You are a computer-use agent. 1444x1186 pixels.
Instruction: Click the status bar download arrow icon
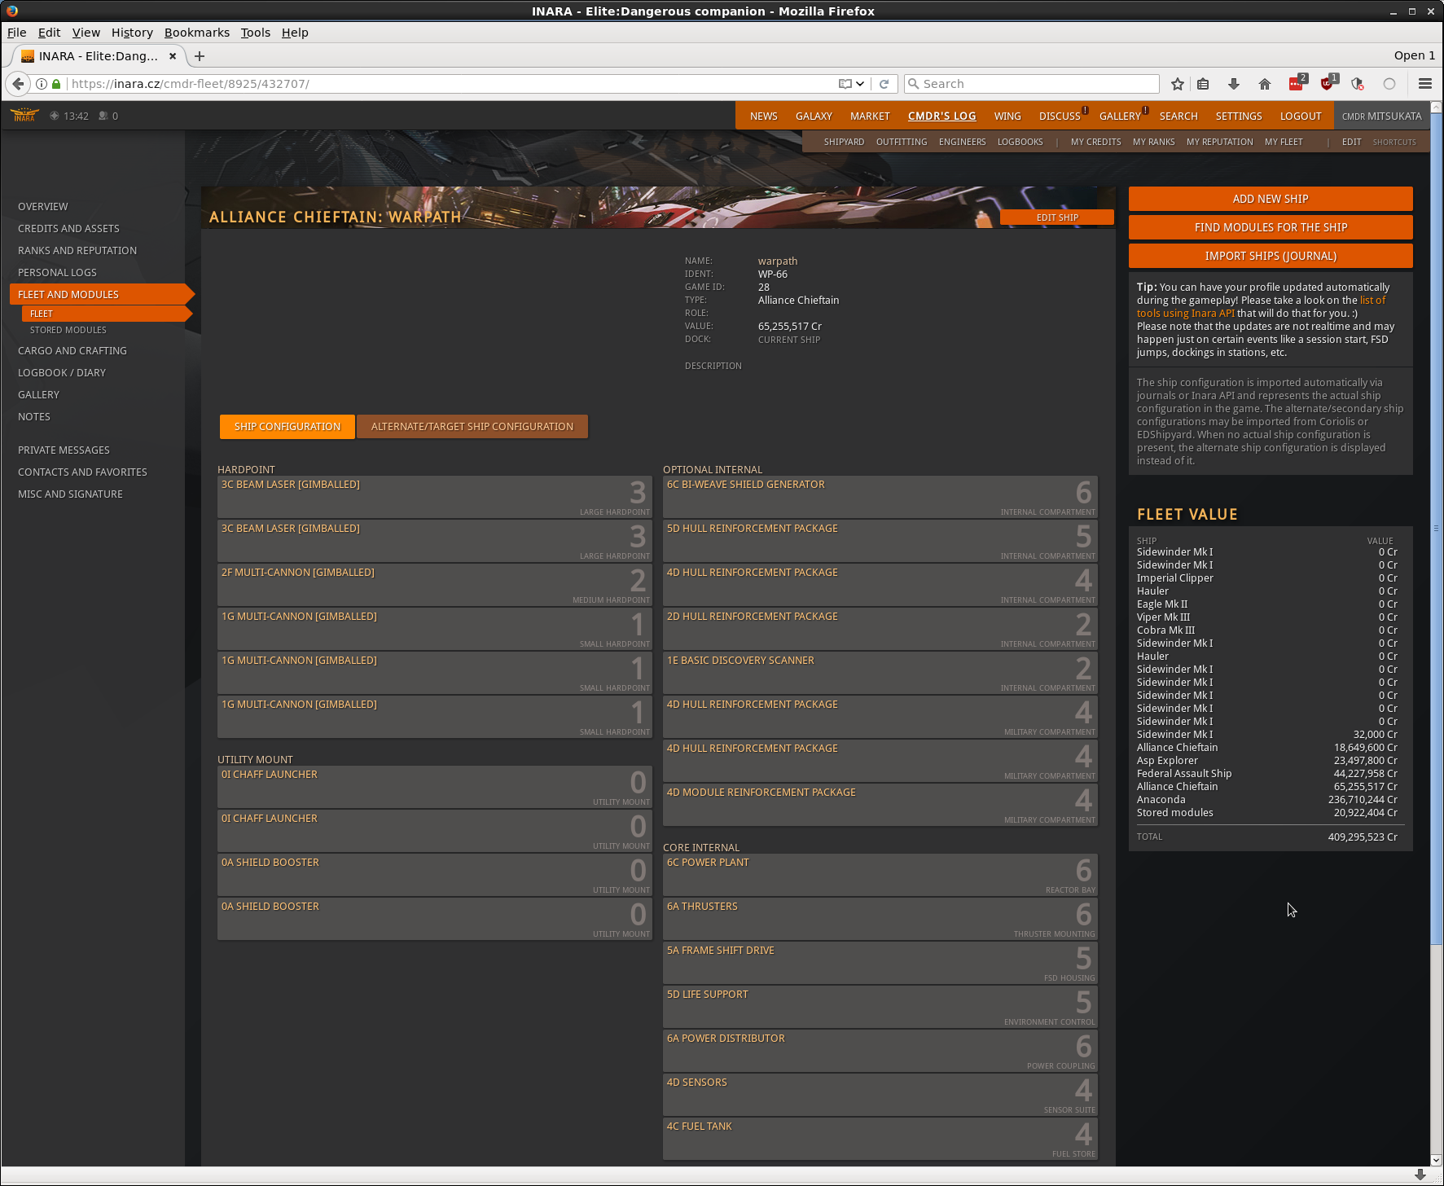[1420, 1175]
